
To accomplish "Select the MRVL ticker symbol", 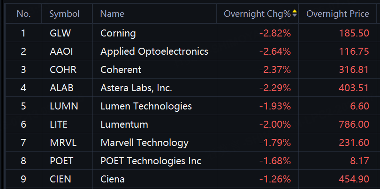I will 63,143.
